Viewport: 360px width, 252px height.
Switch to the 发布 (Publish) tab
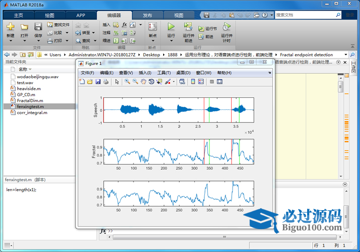pyautogui.click(x=148, y=16)
